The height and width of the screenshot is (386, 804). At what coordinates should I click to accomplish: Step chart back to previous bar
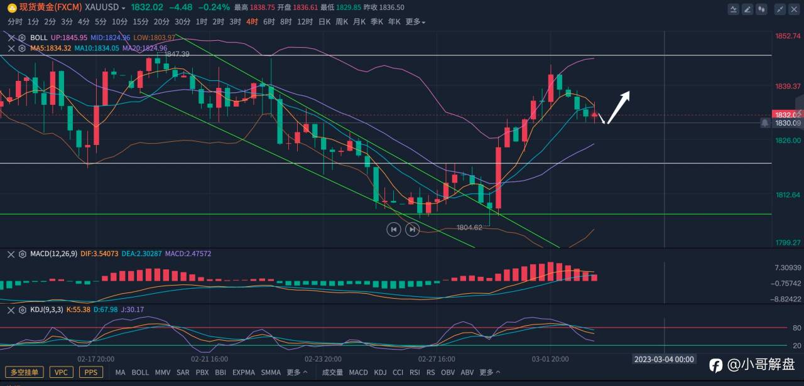[x=394, y=230]
